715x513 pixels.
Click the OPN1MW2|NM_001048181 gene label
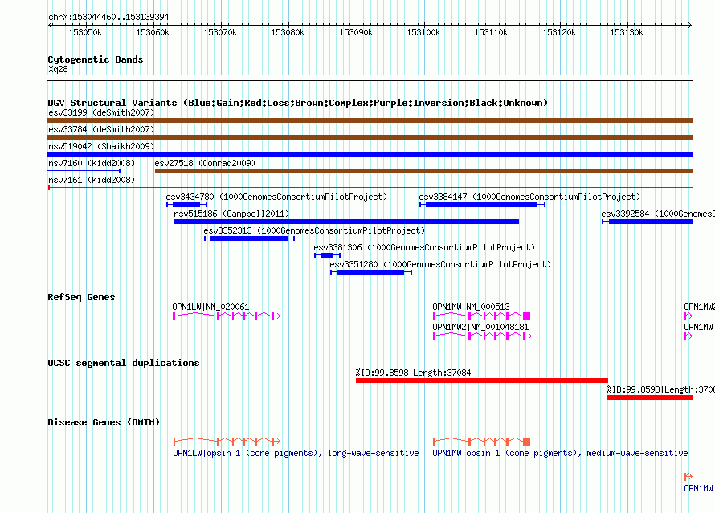pyautogui.click(x=480, y=327)
